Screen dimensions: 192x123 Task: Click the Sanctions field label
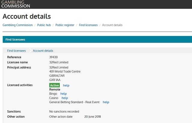tap(14, 112)
